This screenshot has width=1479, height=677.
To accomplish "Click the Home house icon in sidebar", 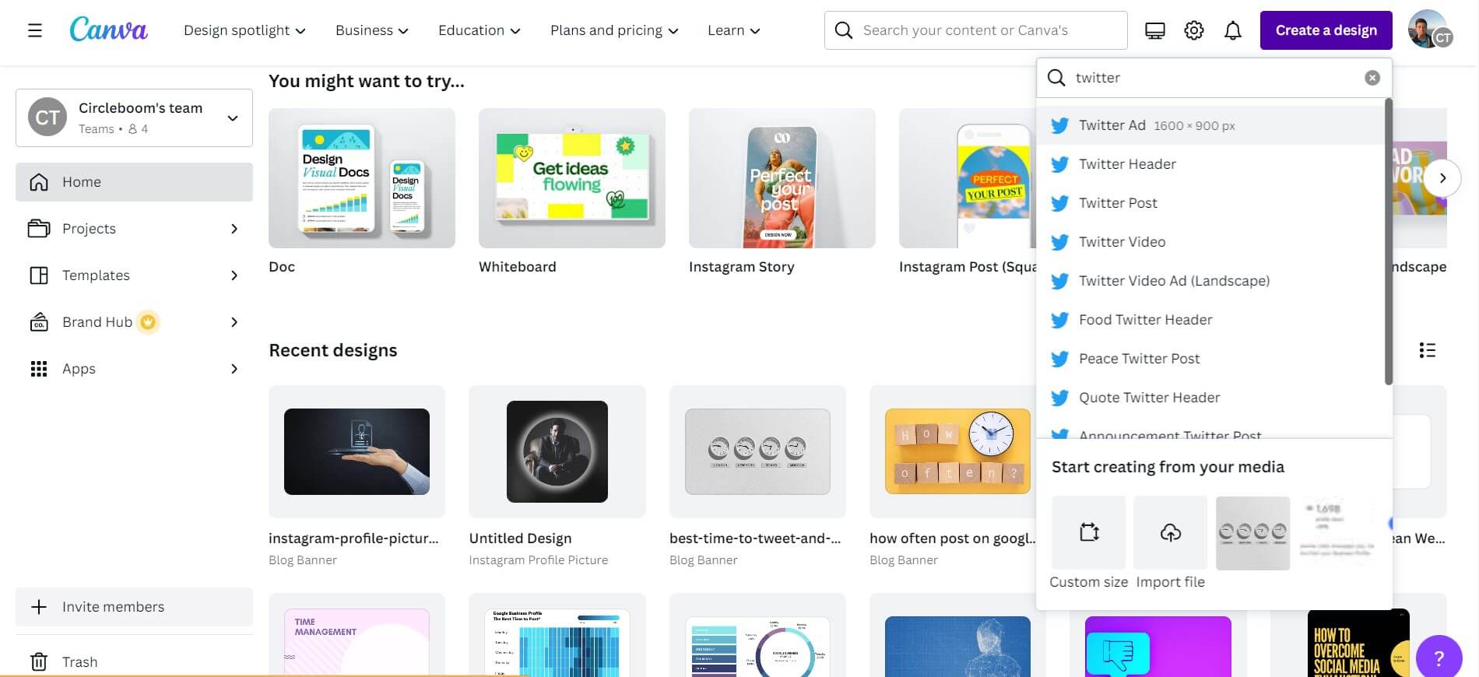I will (x=39, y=182).
